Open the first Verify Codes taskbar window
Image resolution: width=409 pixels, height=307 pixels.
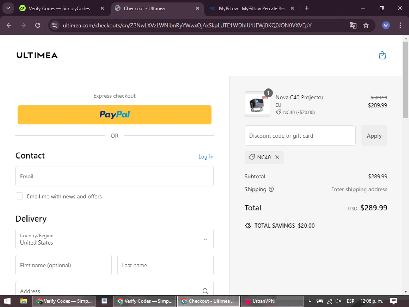64,301
